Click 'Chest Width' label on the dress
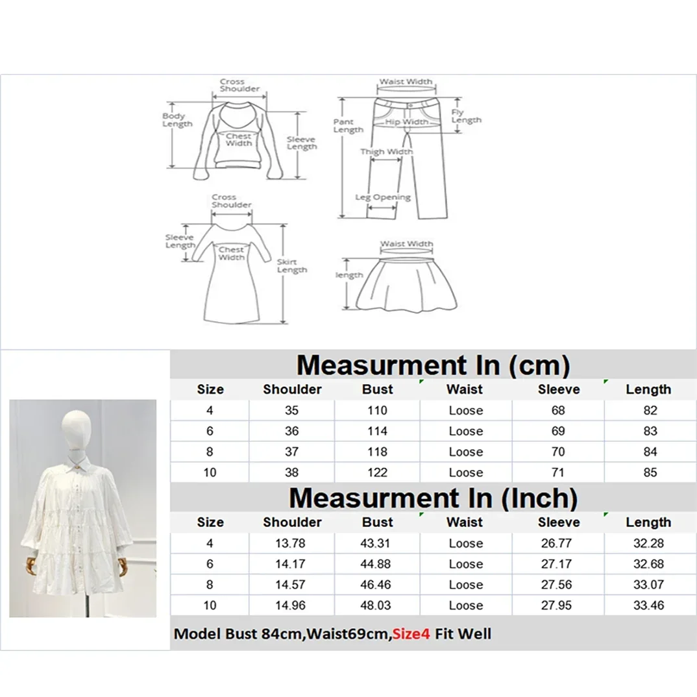Screen dimensions: 697x697 (x=231, y=253)
